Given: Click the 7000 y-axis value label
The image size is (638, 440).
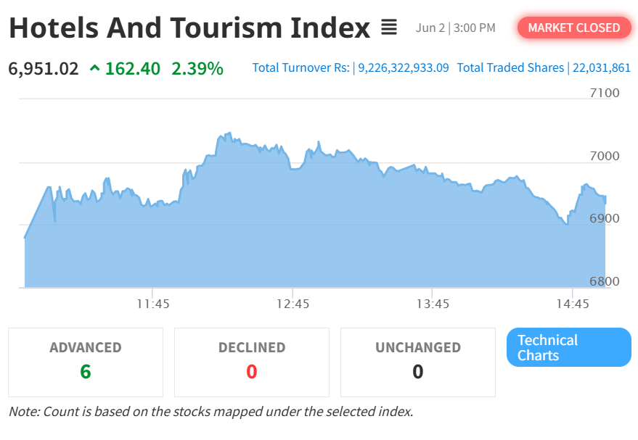Looking at the screenshot, I should tap(605, 156).
